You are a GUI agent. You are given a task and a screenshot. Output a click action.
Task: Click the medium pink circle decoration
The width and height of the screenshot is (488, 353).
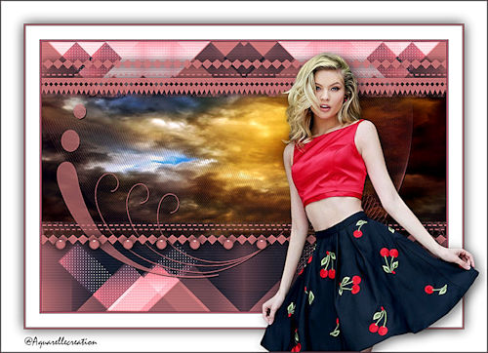tap(70, 140)
